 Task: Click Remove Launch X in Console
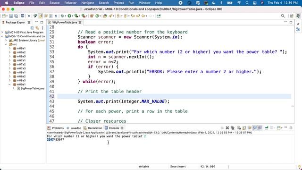227,128
